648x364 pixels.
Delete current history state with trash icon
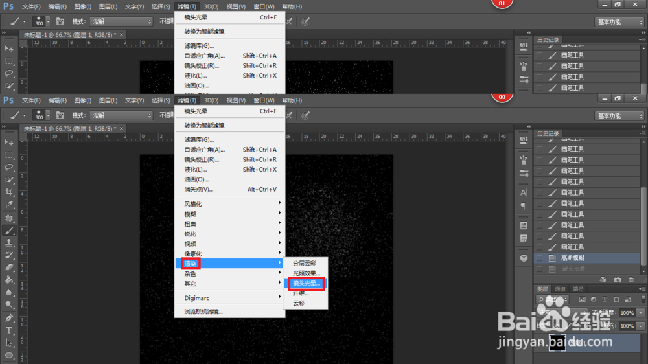(x=631, y=280)
